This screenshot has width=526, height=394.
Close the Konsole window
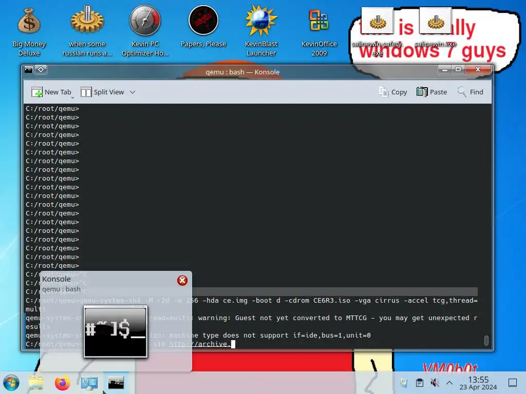478,69
